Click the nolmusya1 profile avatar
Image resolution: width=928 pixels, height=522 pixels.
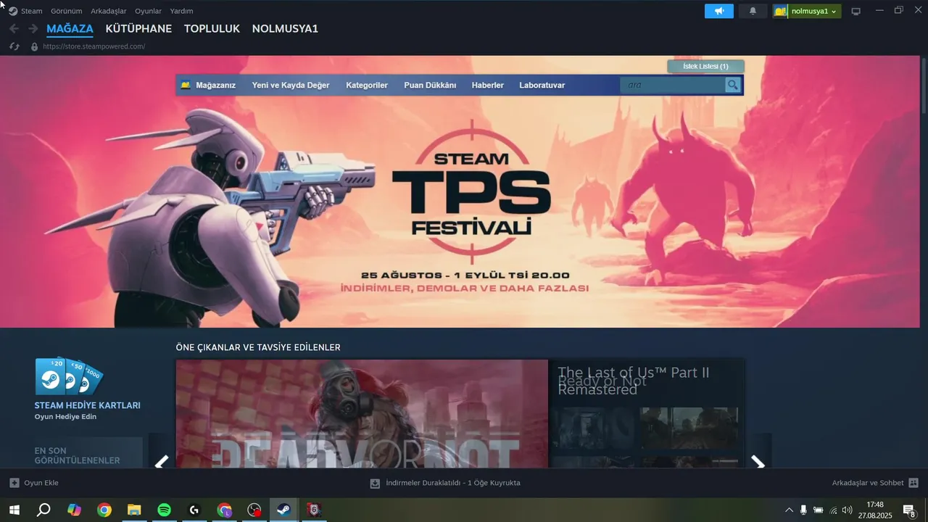(780, 11)
